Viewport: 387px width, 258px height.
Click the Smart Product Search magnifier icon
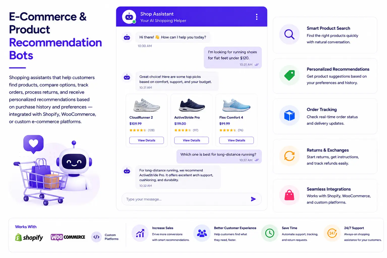(x=289, y=34)
